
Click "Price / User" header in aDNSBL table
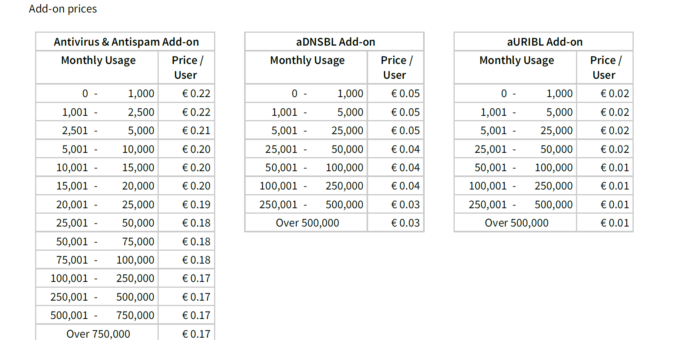[396, 67]
